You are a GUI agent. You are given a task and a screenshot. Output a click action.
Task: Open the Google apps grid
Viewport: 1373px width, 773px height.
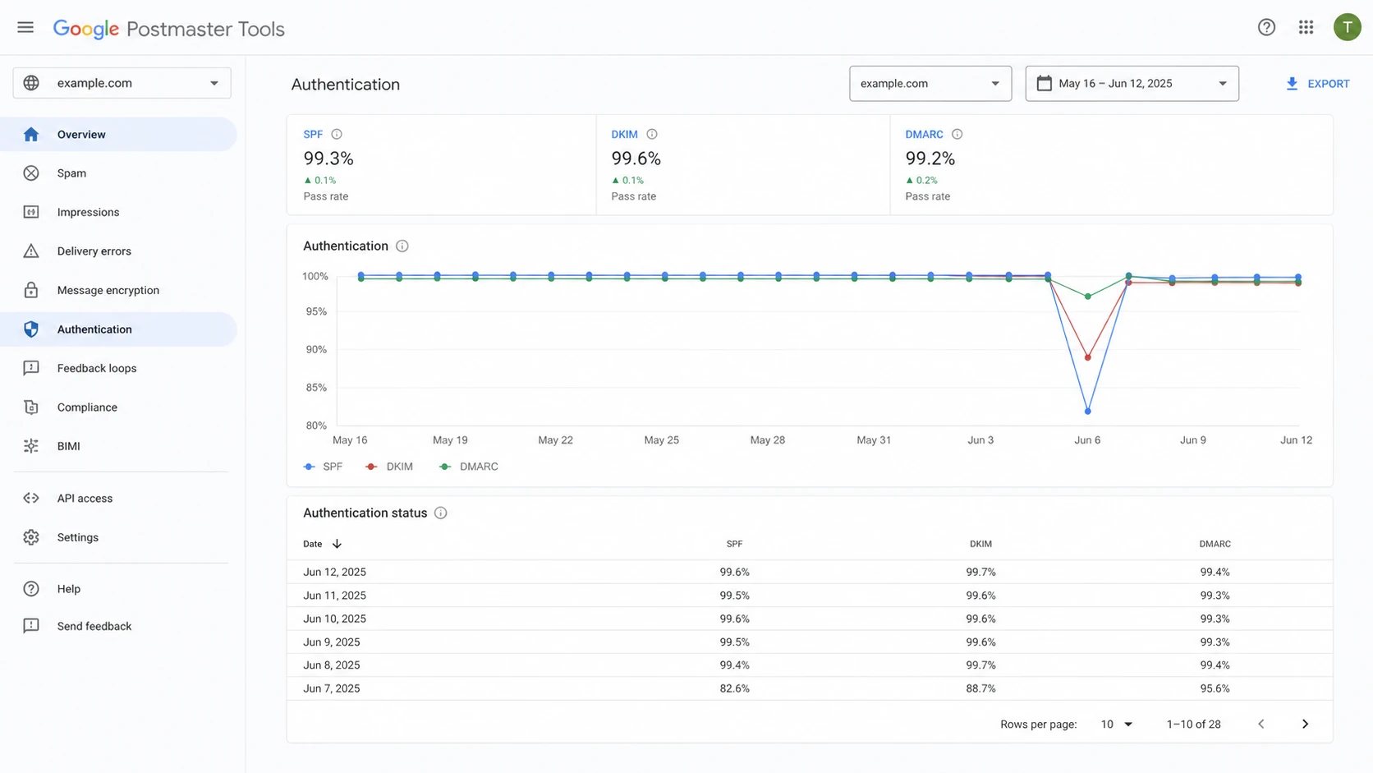(1306, 27)
